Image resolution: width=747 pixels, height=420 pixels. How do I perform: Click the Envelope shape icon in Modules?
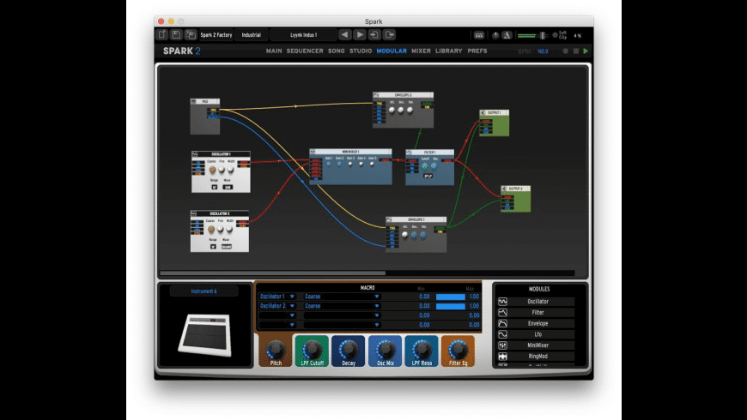tap(502, 323)
